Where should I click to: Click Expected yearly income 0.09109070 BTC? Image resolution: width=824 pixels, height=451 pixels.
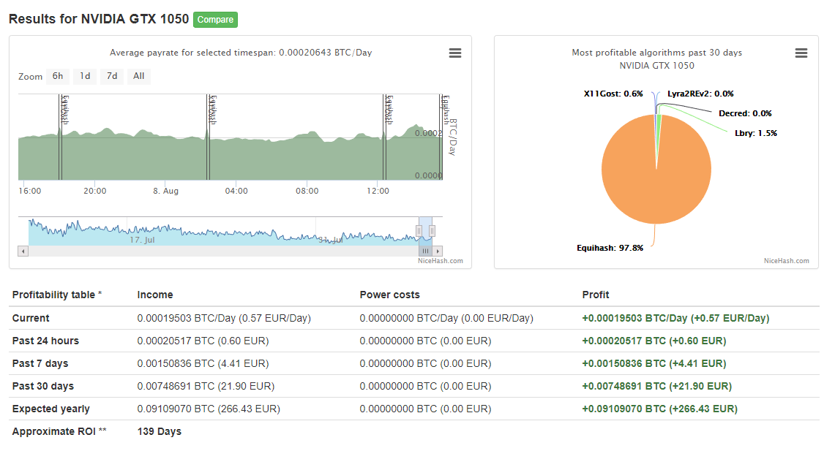(x=209, y=409)
